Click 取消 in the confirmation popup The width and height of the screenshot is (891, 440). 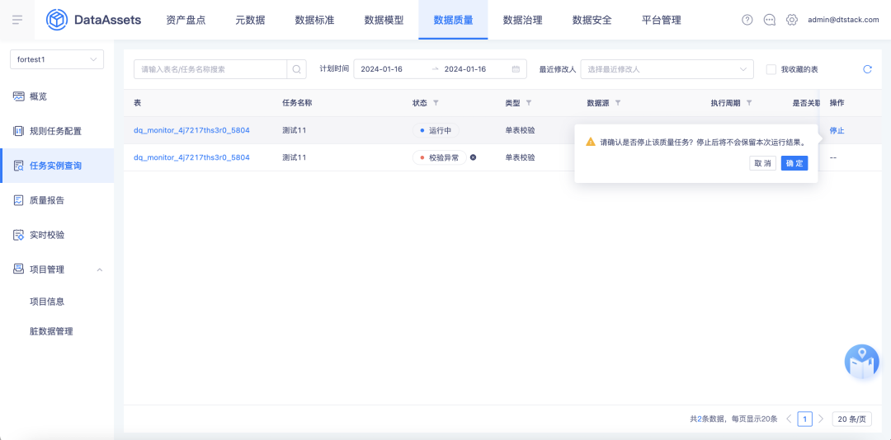(x=762, y=163)
